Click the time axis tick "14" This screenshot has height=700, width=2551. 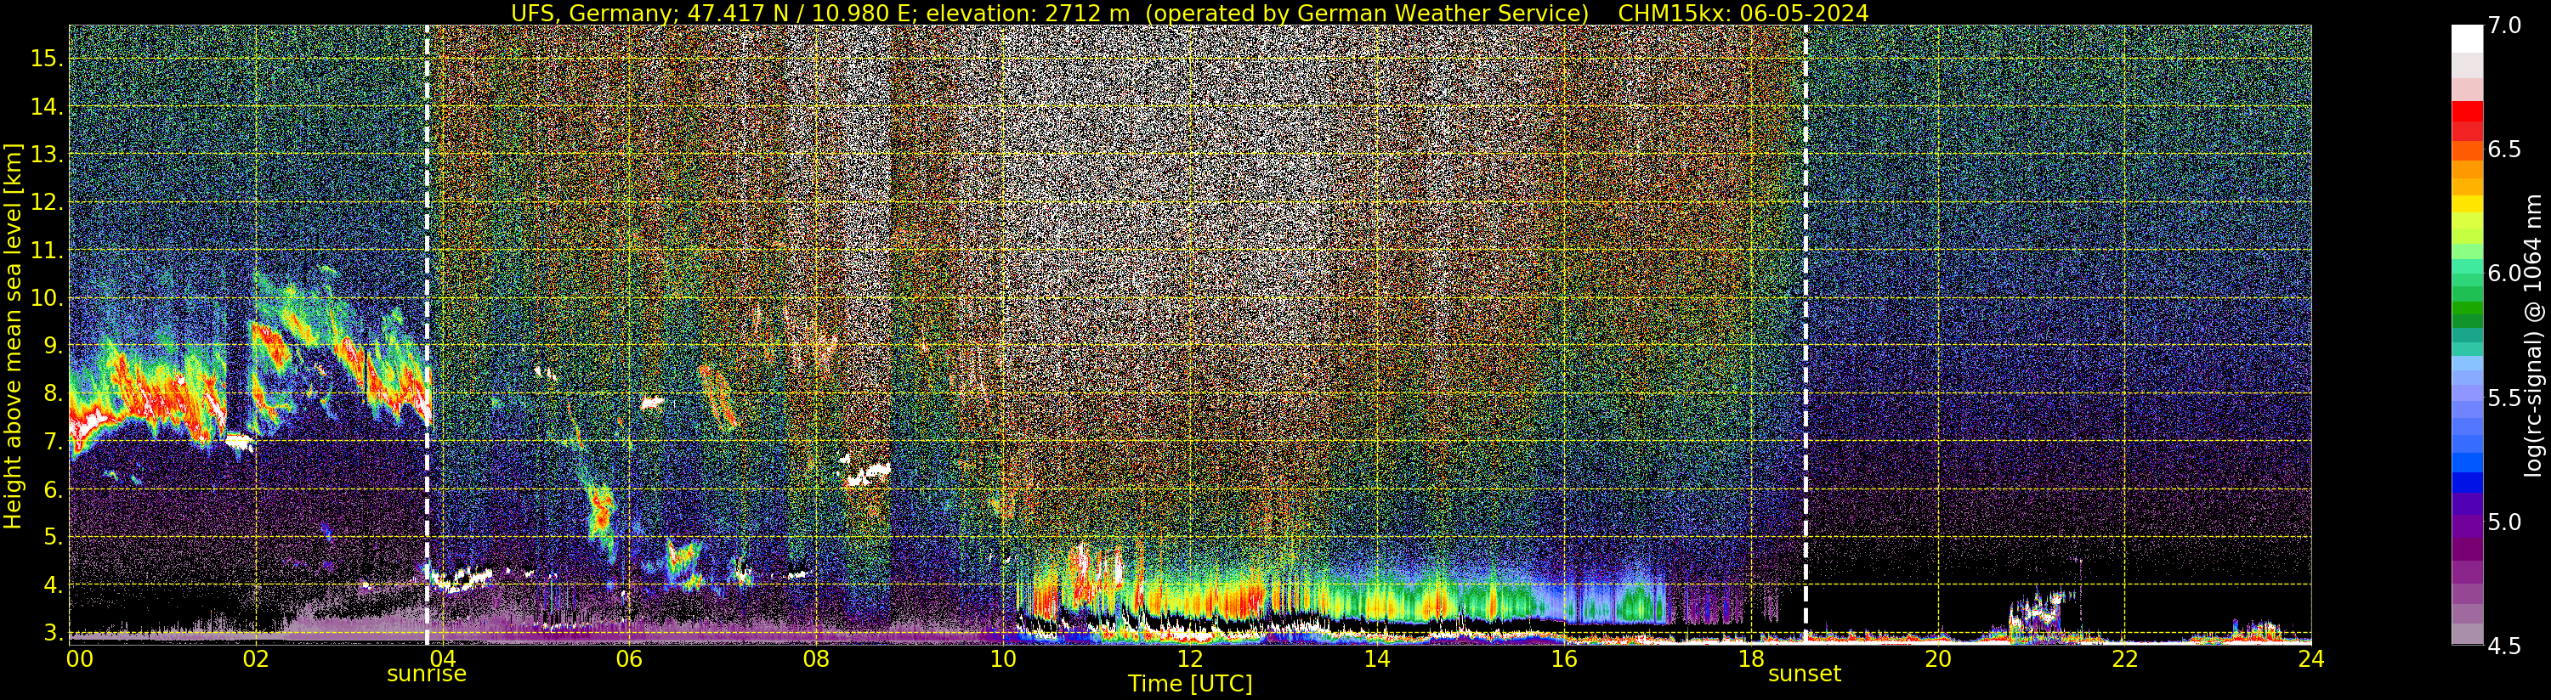(x=1376, y=659)
